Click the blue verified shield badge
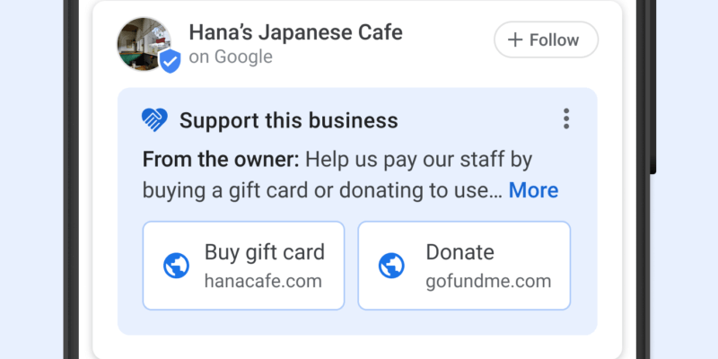 pos(171,61)
